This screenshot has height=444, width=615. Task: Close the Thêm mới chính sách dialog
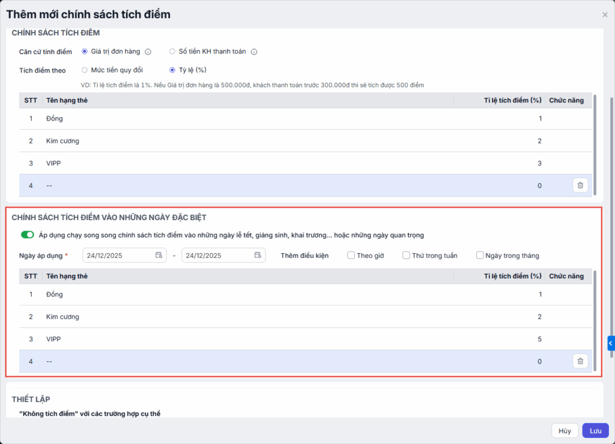click(x=605, y=15)
